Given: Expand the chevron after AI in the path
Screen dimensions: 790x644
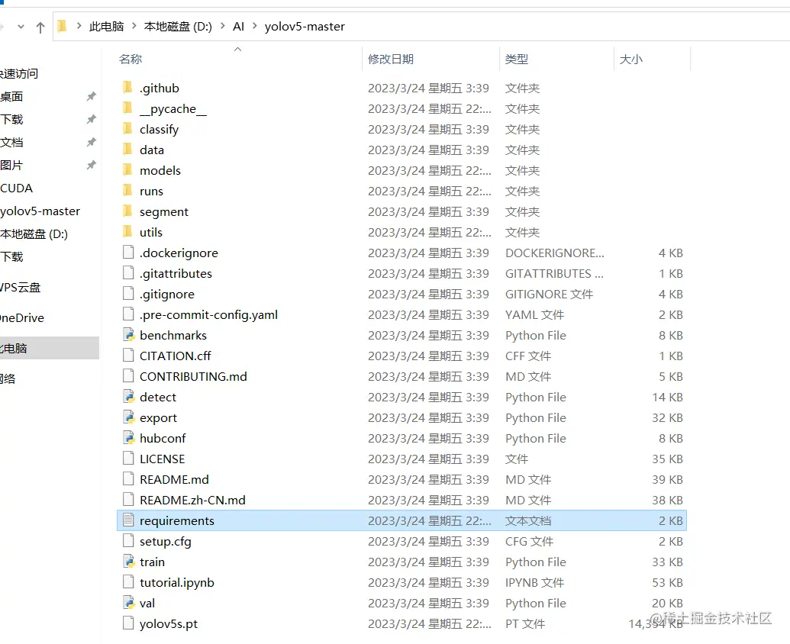Looking at the screenshot, I should pos(254,26).
